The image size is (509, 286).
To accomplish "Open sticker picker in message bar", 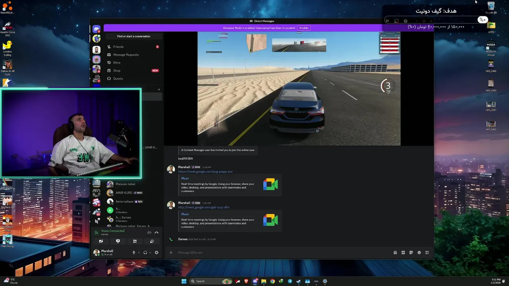I will coord(411,252).
